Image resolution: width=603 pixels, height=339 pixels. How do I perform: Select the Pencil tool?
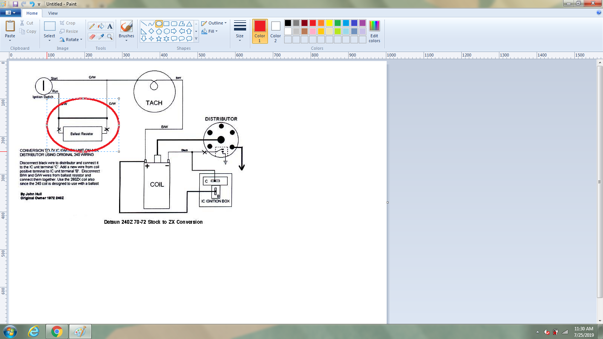(92, 26)
